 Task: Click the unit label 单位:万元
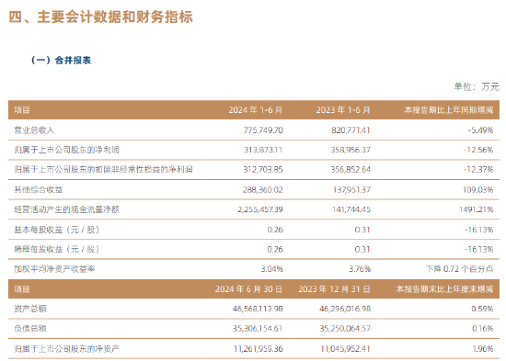click(x=477, y=86)
